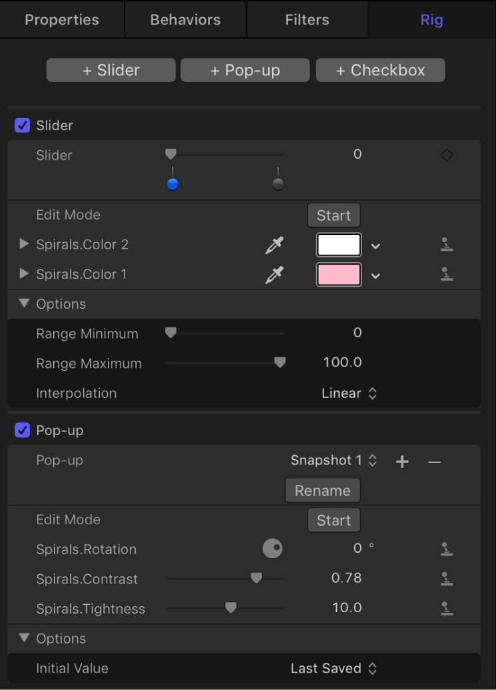Click the minus icon to delete the snapshot
The width and height of the screenshot is (496, 690).
click(x=435, y=460)
